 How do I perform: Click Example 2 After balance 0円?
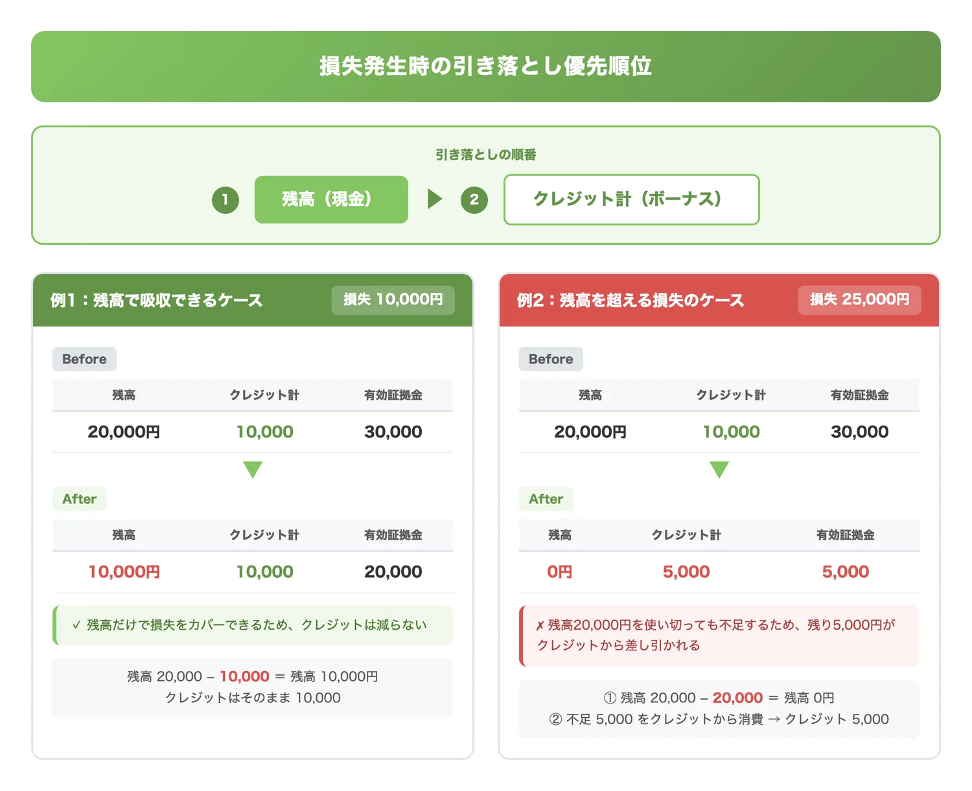pos(560,572)
